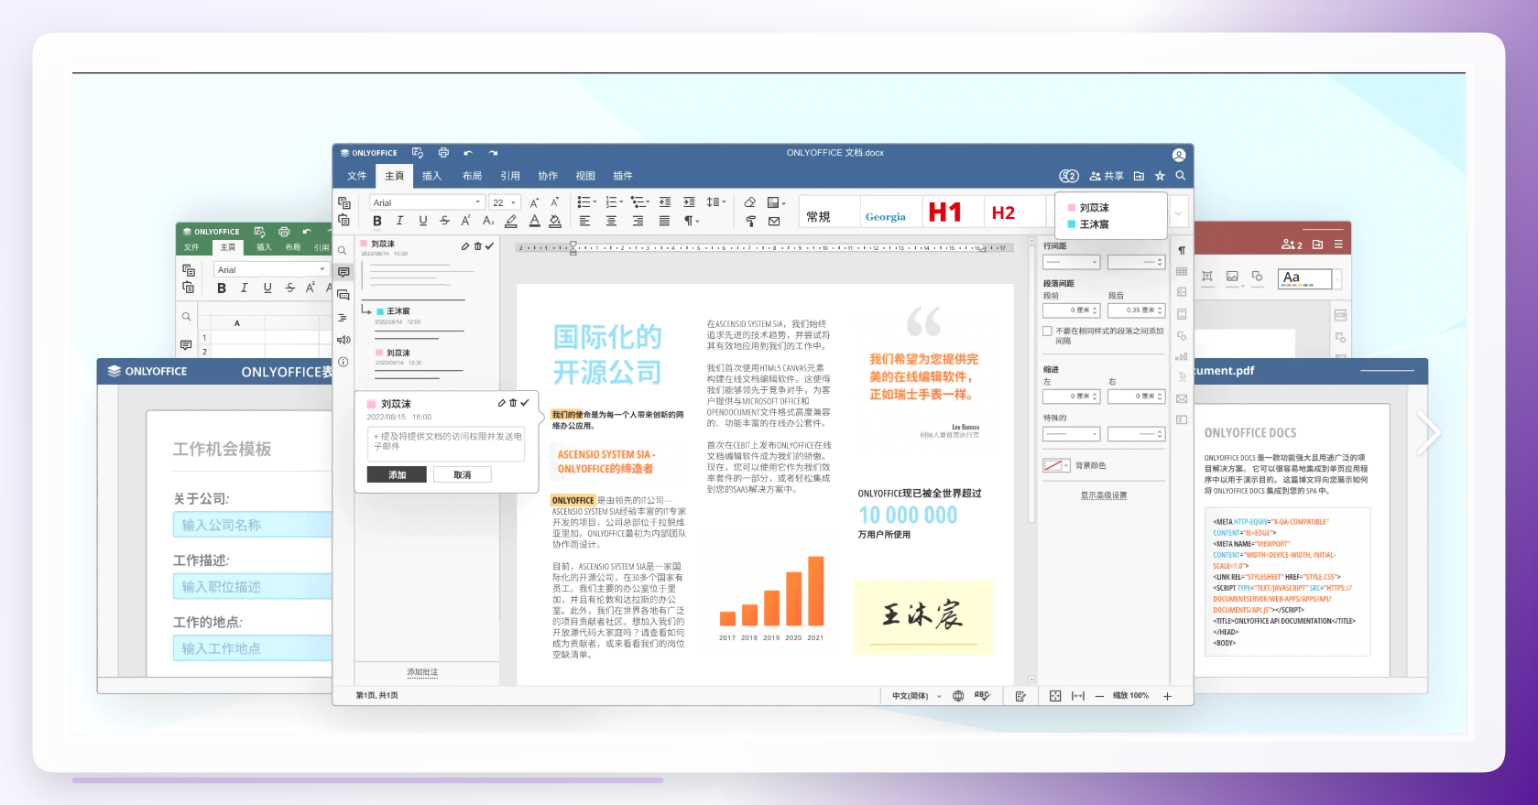
Task: Apply the H1 heading style
Action: click(x=945, y=212)
